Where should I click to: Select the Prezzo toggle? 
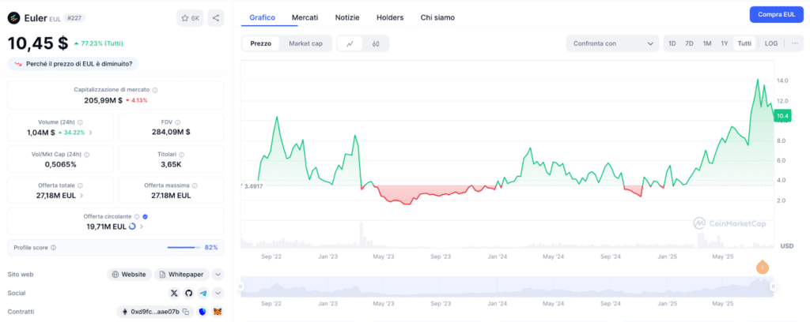(261, 43)
